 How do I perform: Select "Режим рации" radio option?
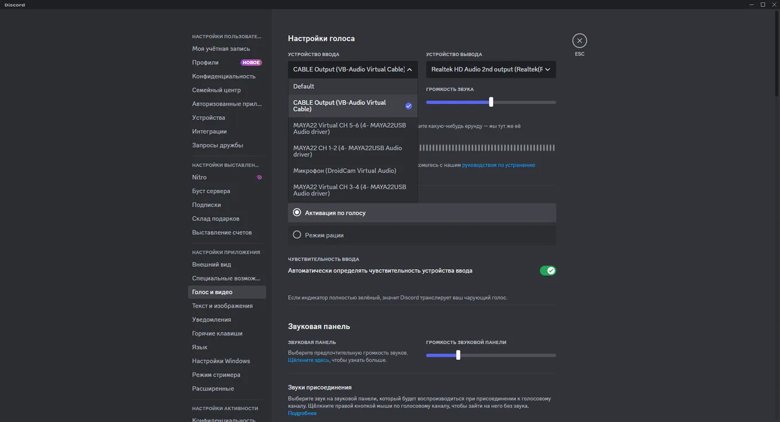pos(422,235)
